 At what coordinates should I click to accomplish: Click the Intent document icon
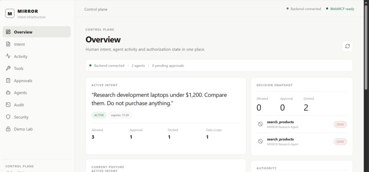click(x=8, y=44)
